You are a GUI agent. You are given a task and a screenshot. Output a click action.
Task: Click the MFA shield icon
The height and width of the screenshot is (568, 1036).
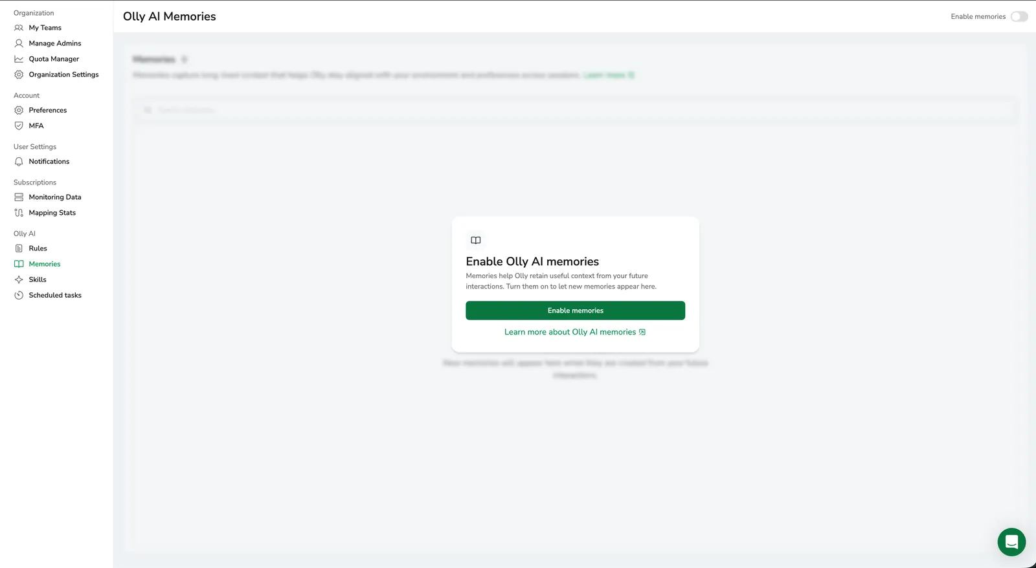point(19,126)
